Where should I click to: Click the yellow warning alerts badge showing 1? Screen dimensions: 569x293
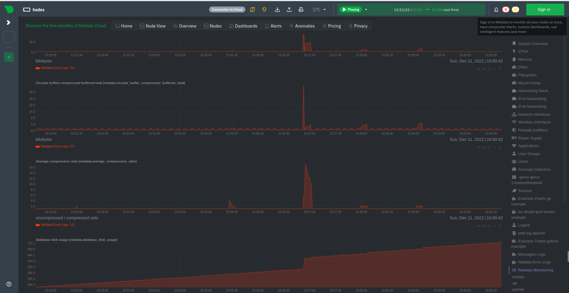point(516,9)
